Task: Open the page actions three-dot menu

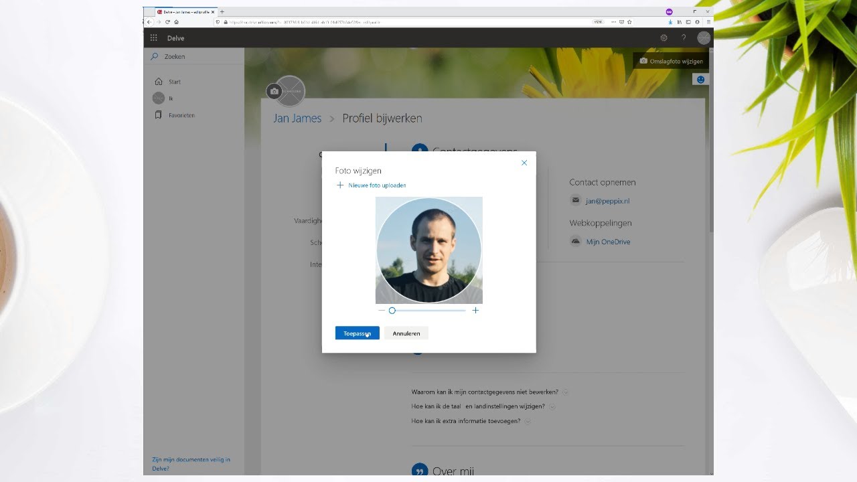Action: coord(613,22)
